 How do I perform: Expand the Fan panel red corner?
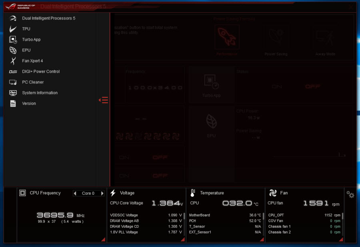(x=341, y=239)
